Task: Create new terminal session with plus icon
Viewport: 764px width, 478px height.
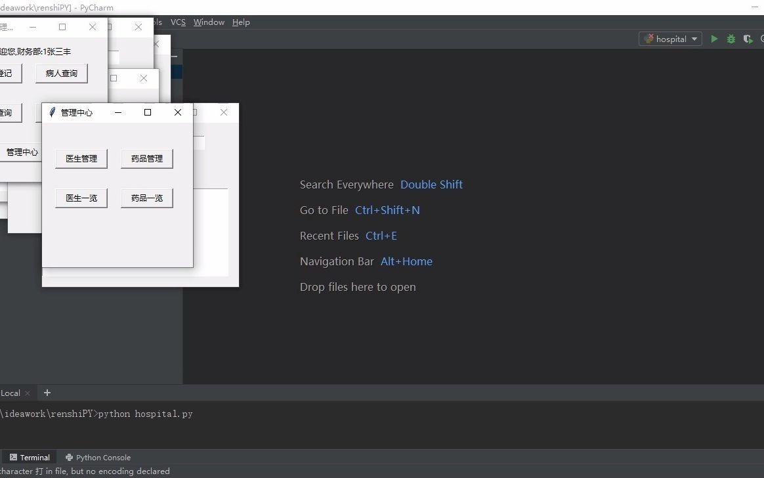Action: tap(47, 393)
